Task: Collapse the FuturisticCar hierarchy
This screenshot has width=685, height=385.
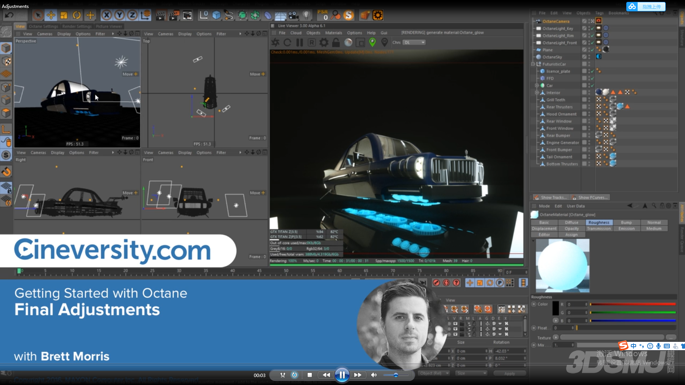Action: (533, 64)
